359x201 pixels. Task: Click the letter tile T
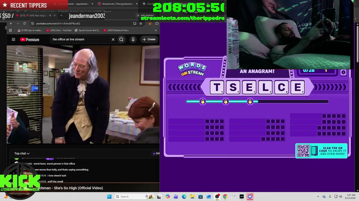click(217, 87)
